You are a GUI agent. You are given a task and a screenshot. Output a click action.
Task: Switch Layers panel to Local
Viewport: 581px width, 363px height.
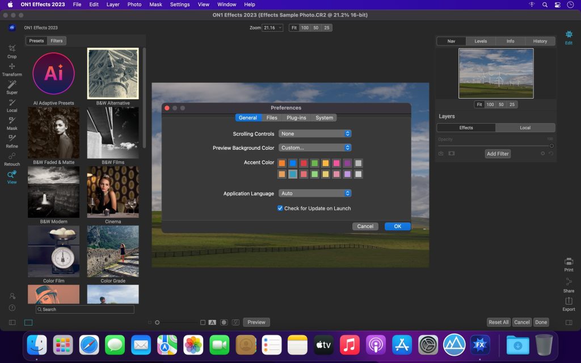525,128
